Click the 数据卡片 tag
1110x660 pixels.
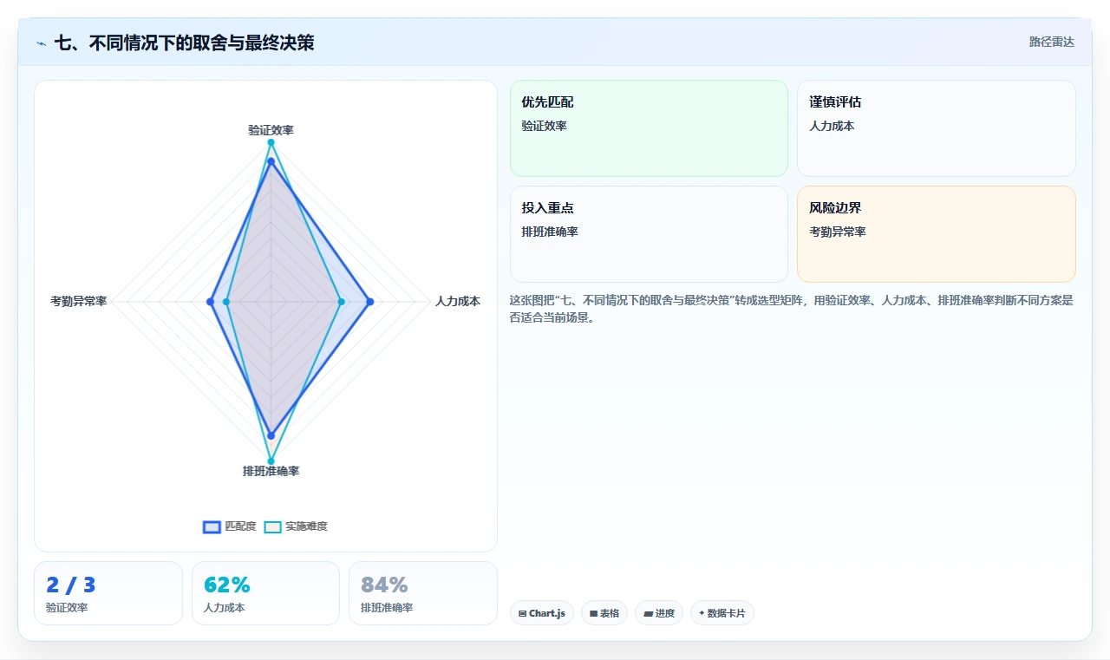(722, 613)
